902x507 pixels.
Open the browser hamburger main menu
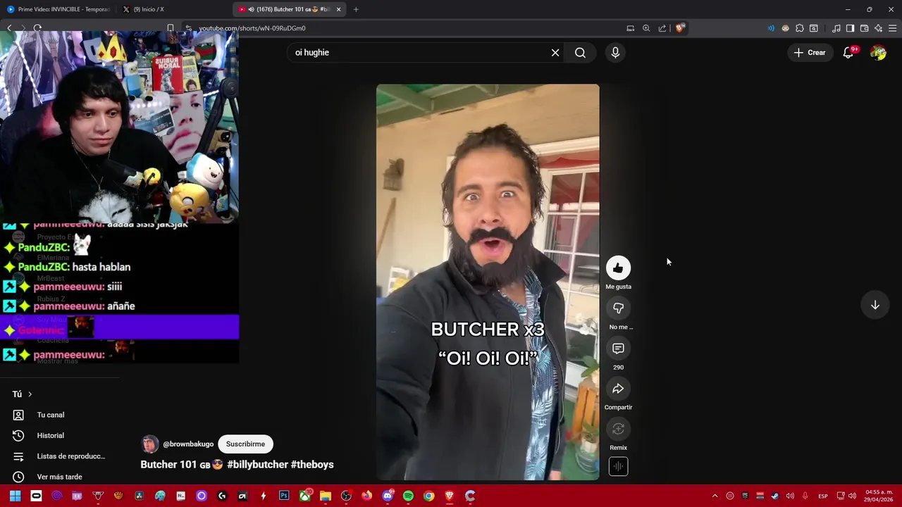point(893,28)
